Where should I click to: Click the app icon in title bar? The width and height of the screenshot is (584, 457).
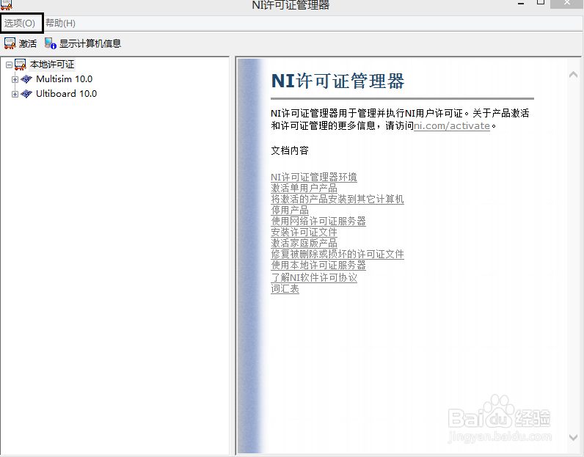tap(7, 4)
